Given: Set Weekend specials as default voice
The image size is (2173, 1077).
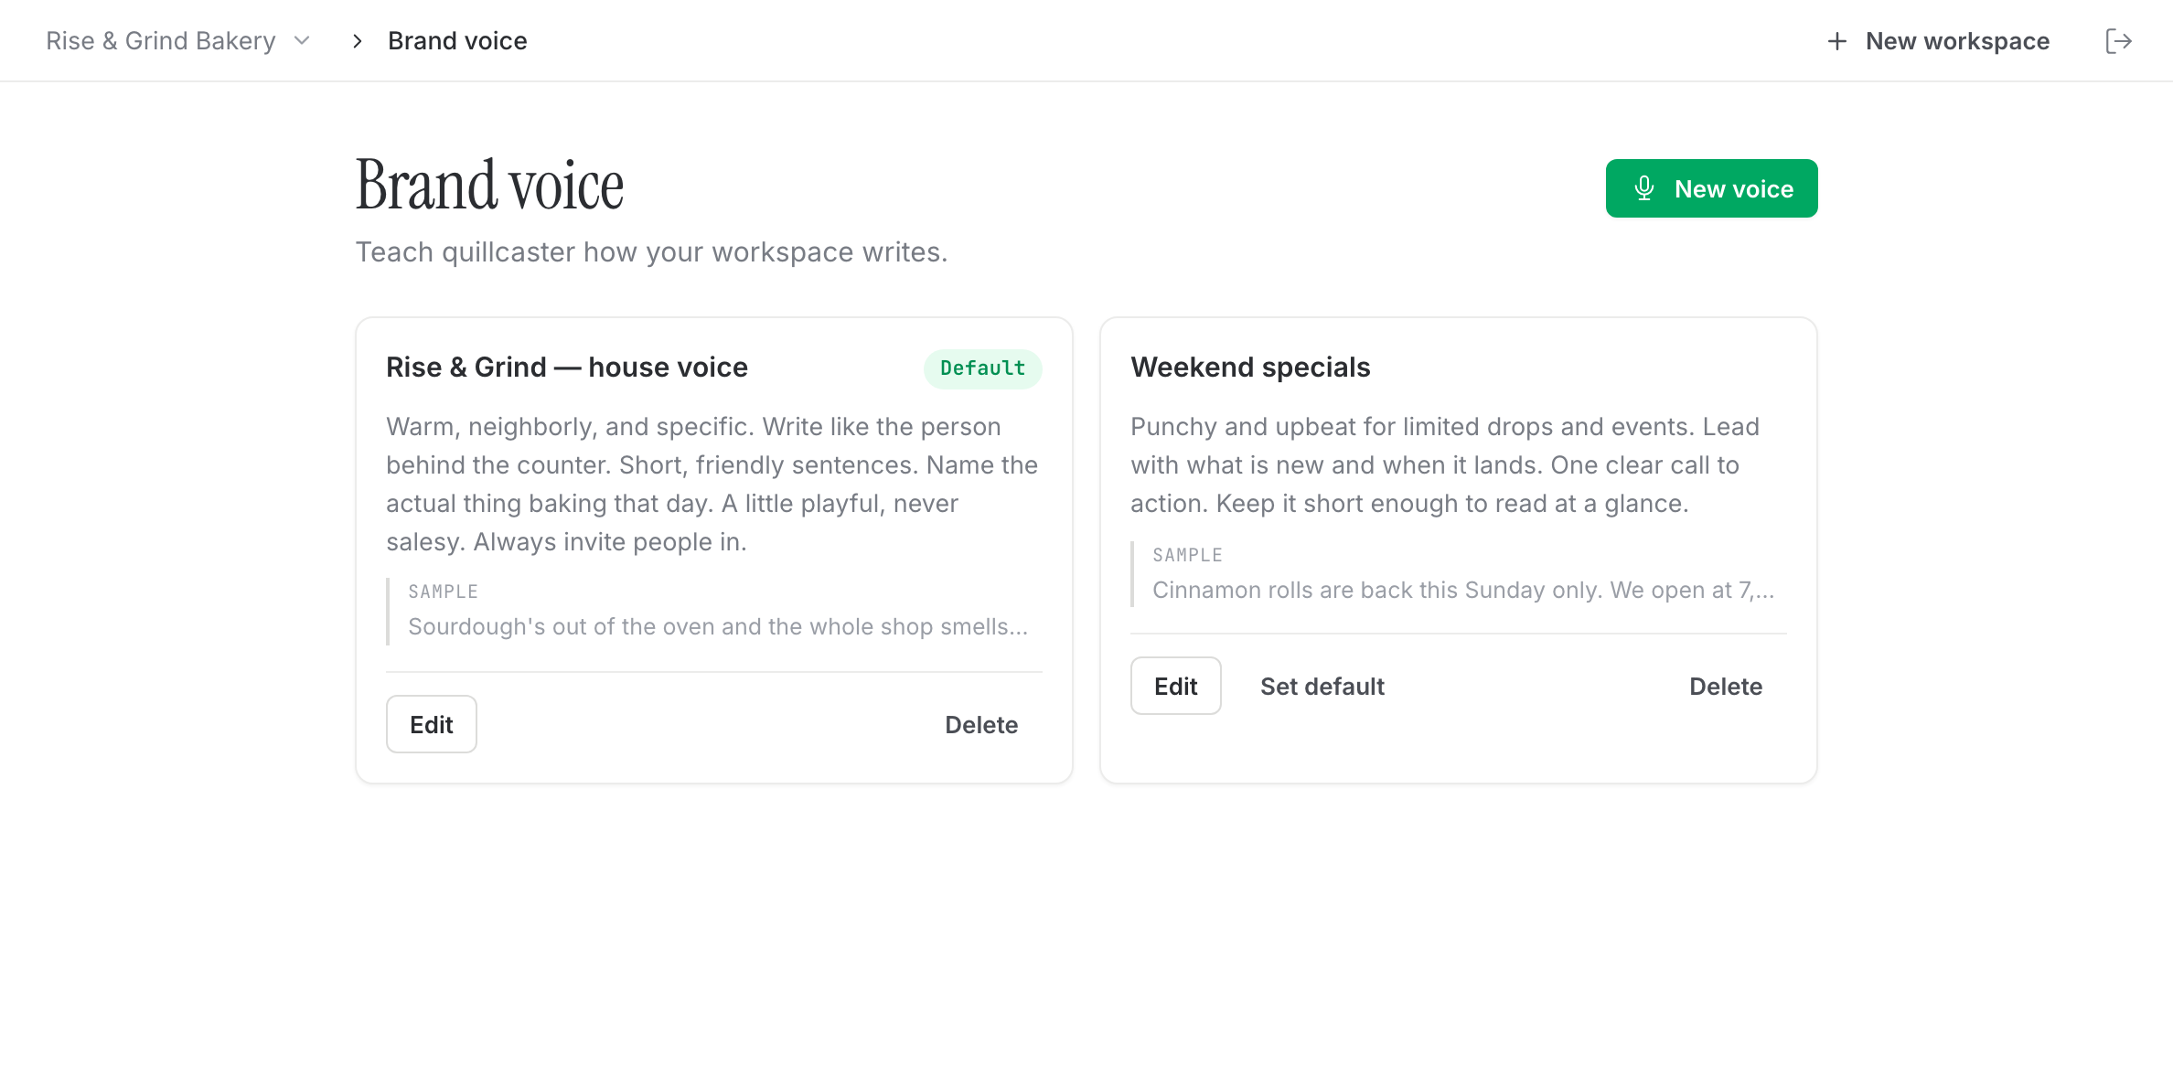Looking at the screenshot, I should [x=1322, y=686].
